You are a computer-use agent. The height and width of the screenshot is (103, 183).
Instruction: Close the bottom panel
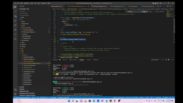[173, 60]
